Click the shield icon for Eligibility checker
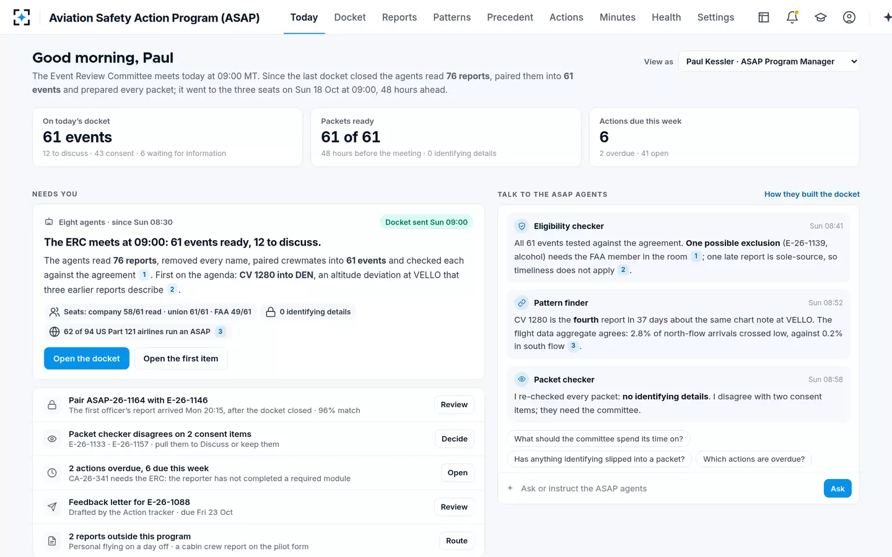The height and width of the screenshot is (557, 892). click(522, 227)
